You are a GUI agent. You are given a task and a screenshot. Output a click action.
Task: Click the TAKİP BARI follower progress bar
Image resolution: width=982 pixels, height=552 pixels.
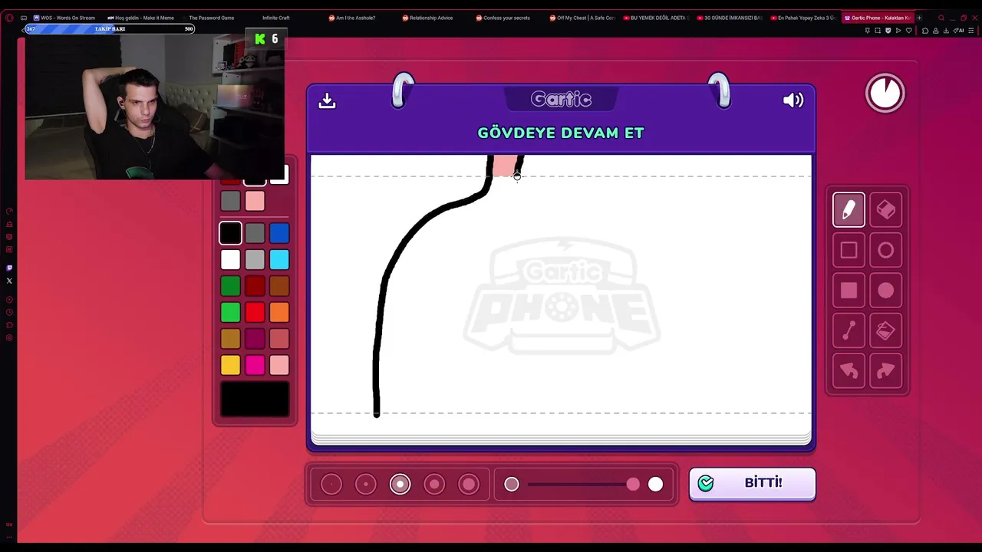(x=110, y=29)
